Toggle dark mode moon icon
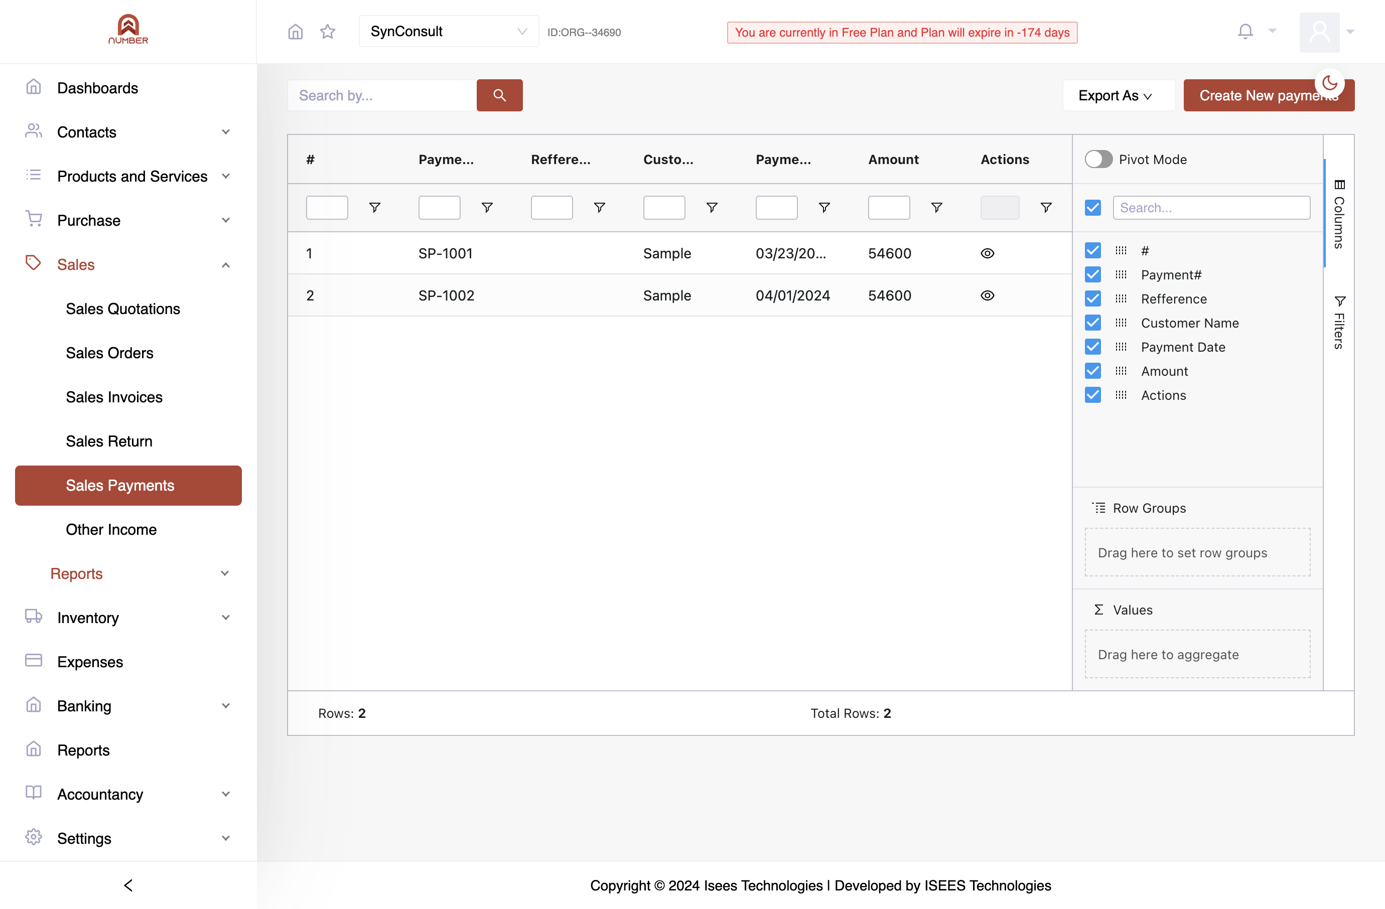Viewport: 1385px width, 909px height. coord(1330,83)
